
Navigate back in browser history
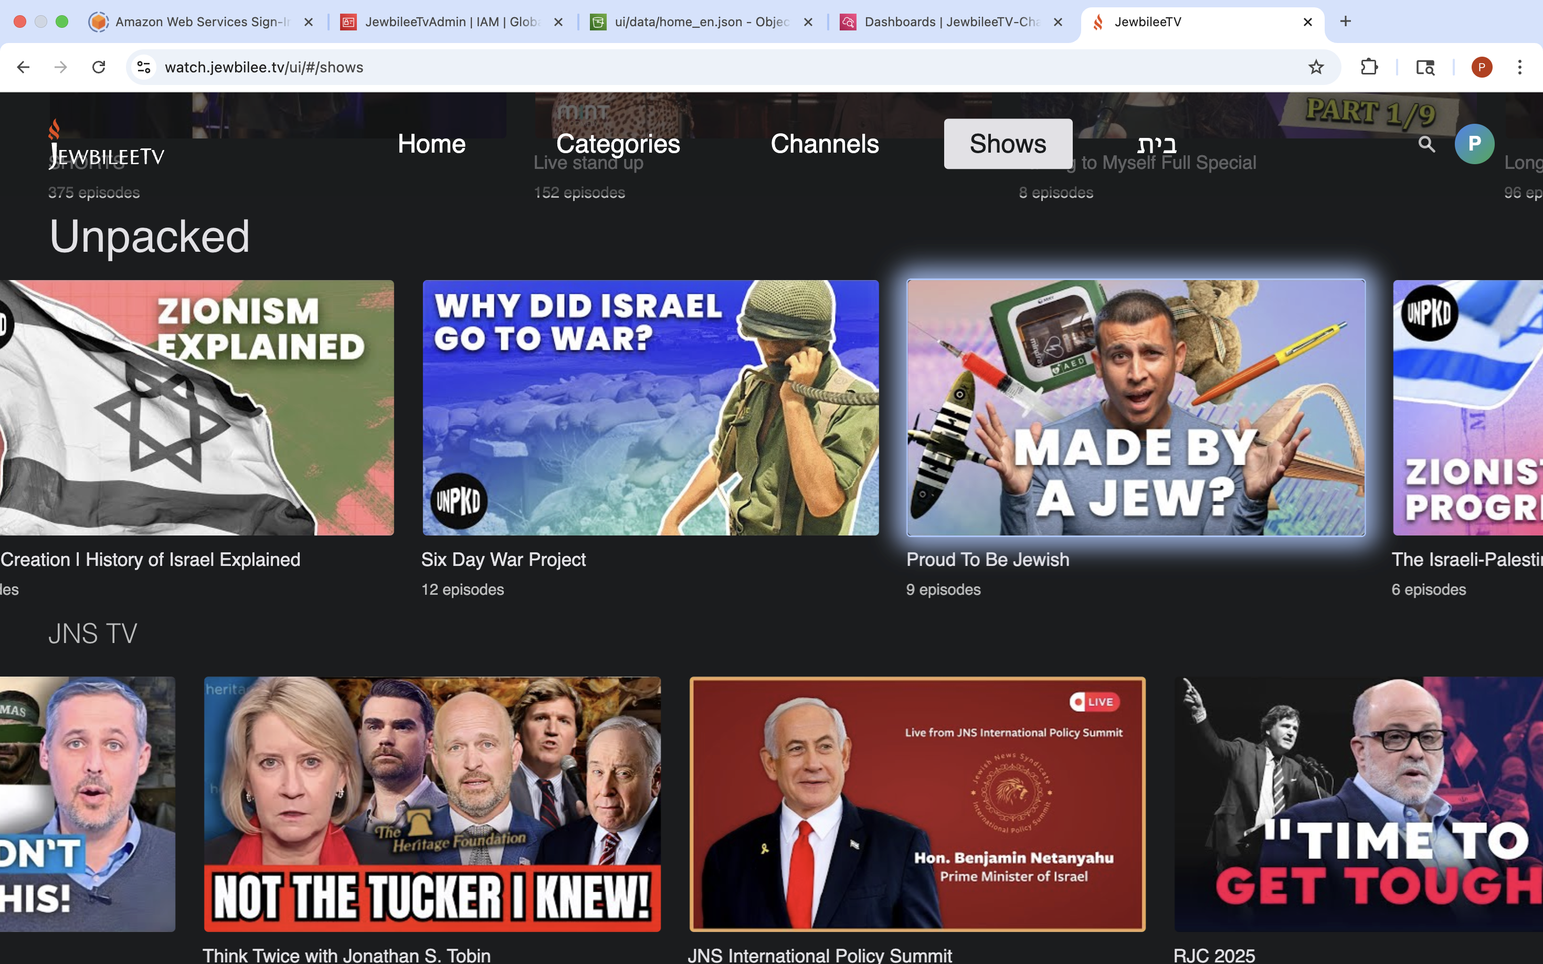pyautogui.click(x=23, y=67)
